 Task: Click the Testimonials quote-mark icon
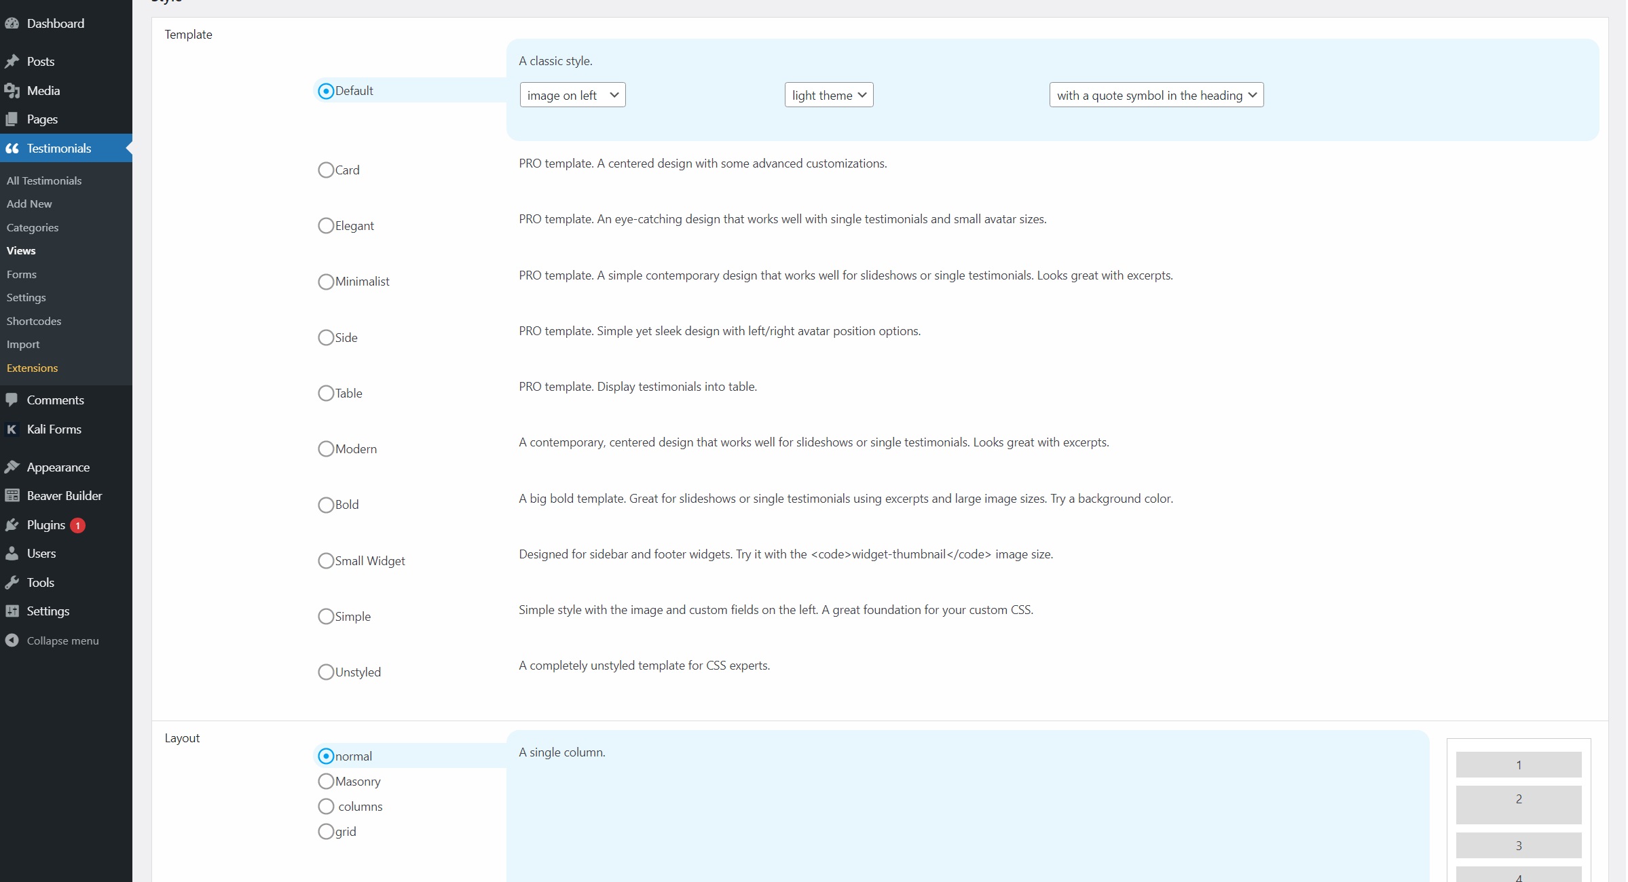(x=12, y=149)
